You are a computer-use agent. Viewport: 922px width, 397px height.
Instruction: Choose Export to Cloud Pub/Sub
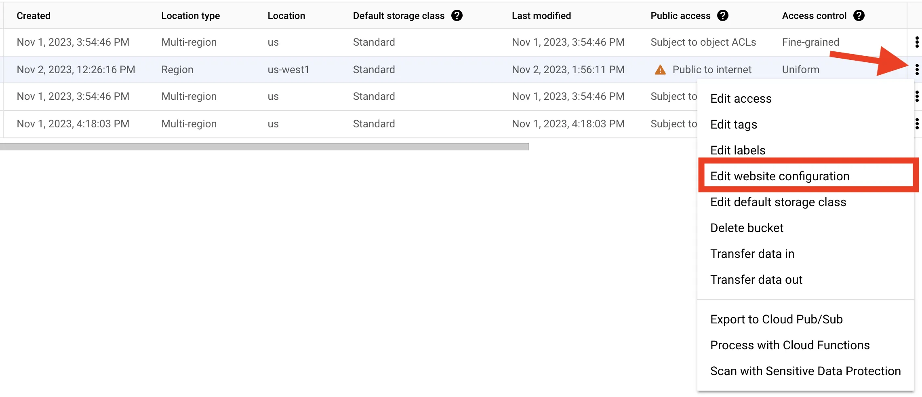click(x=776, y=319)
